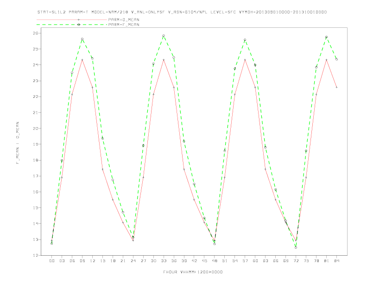Click x-axis tick label 12
The height and width of the screenshot is (284, 367).
pyautogui.click(x=93, y=261)
